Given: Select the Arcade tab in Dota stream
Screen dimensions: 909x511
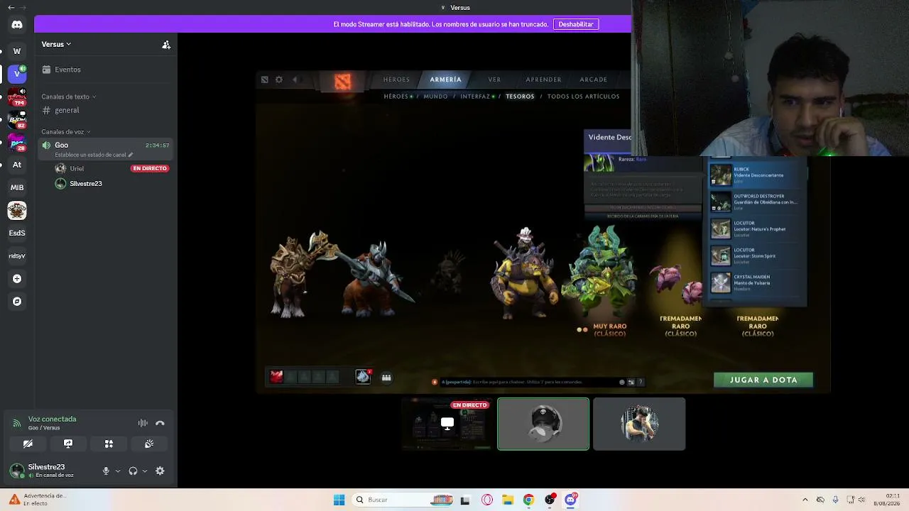Looking at the screenshot, I should click(593, 79).
